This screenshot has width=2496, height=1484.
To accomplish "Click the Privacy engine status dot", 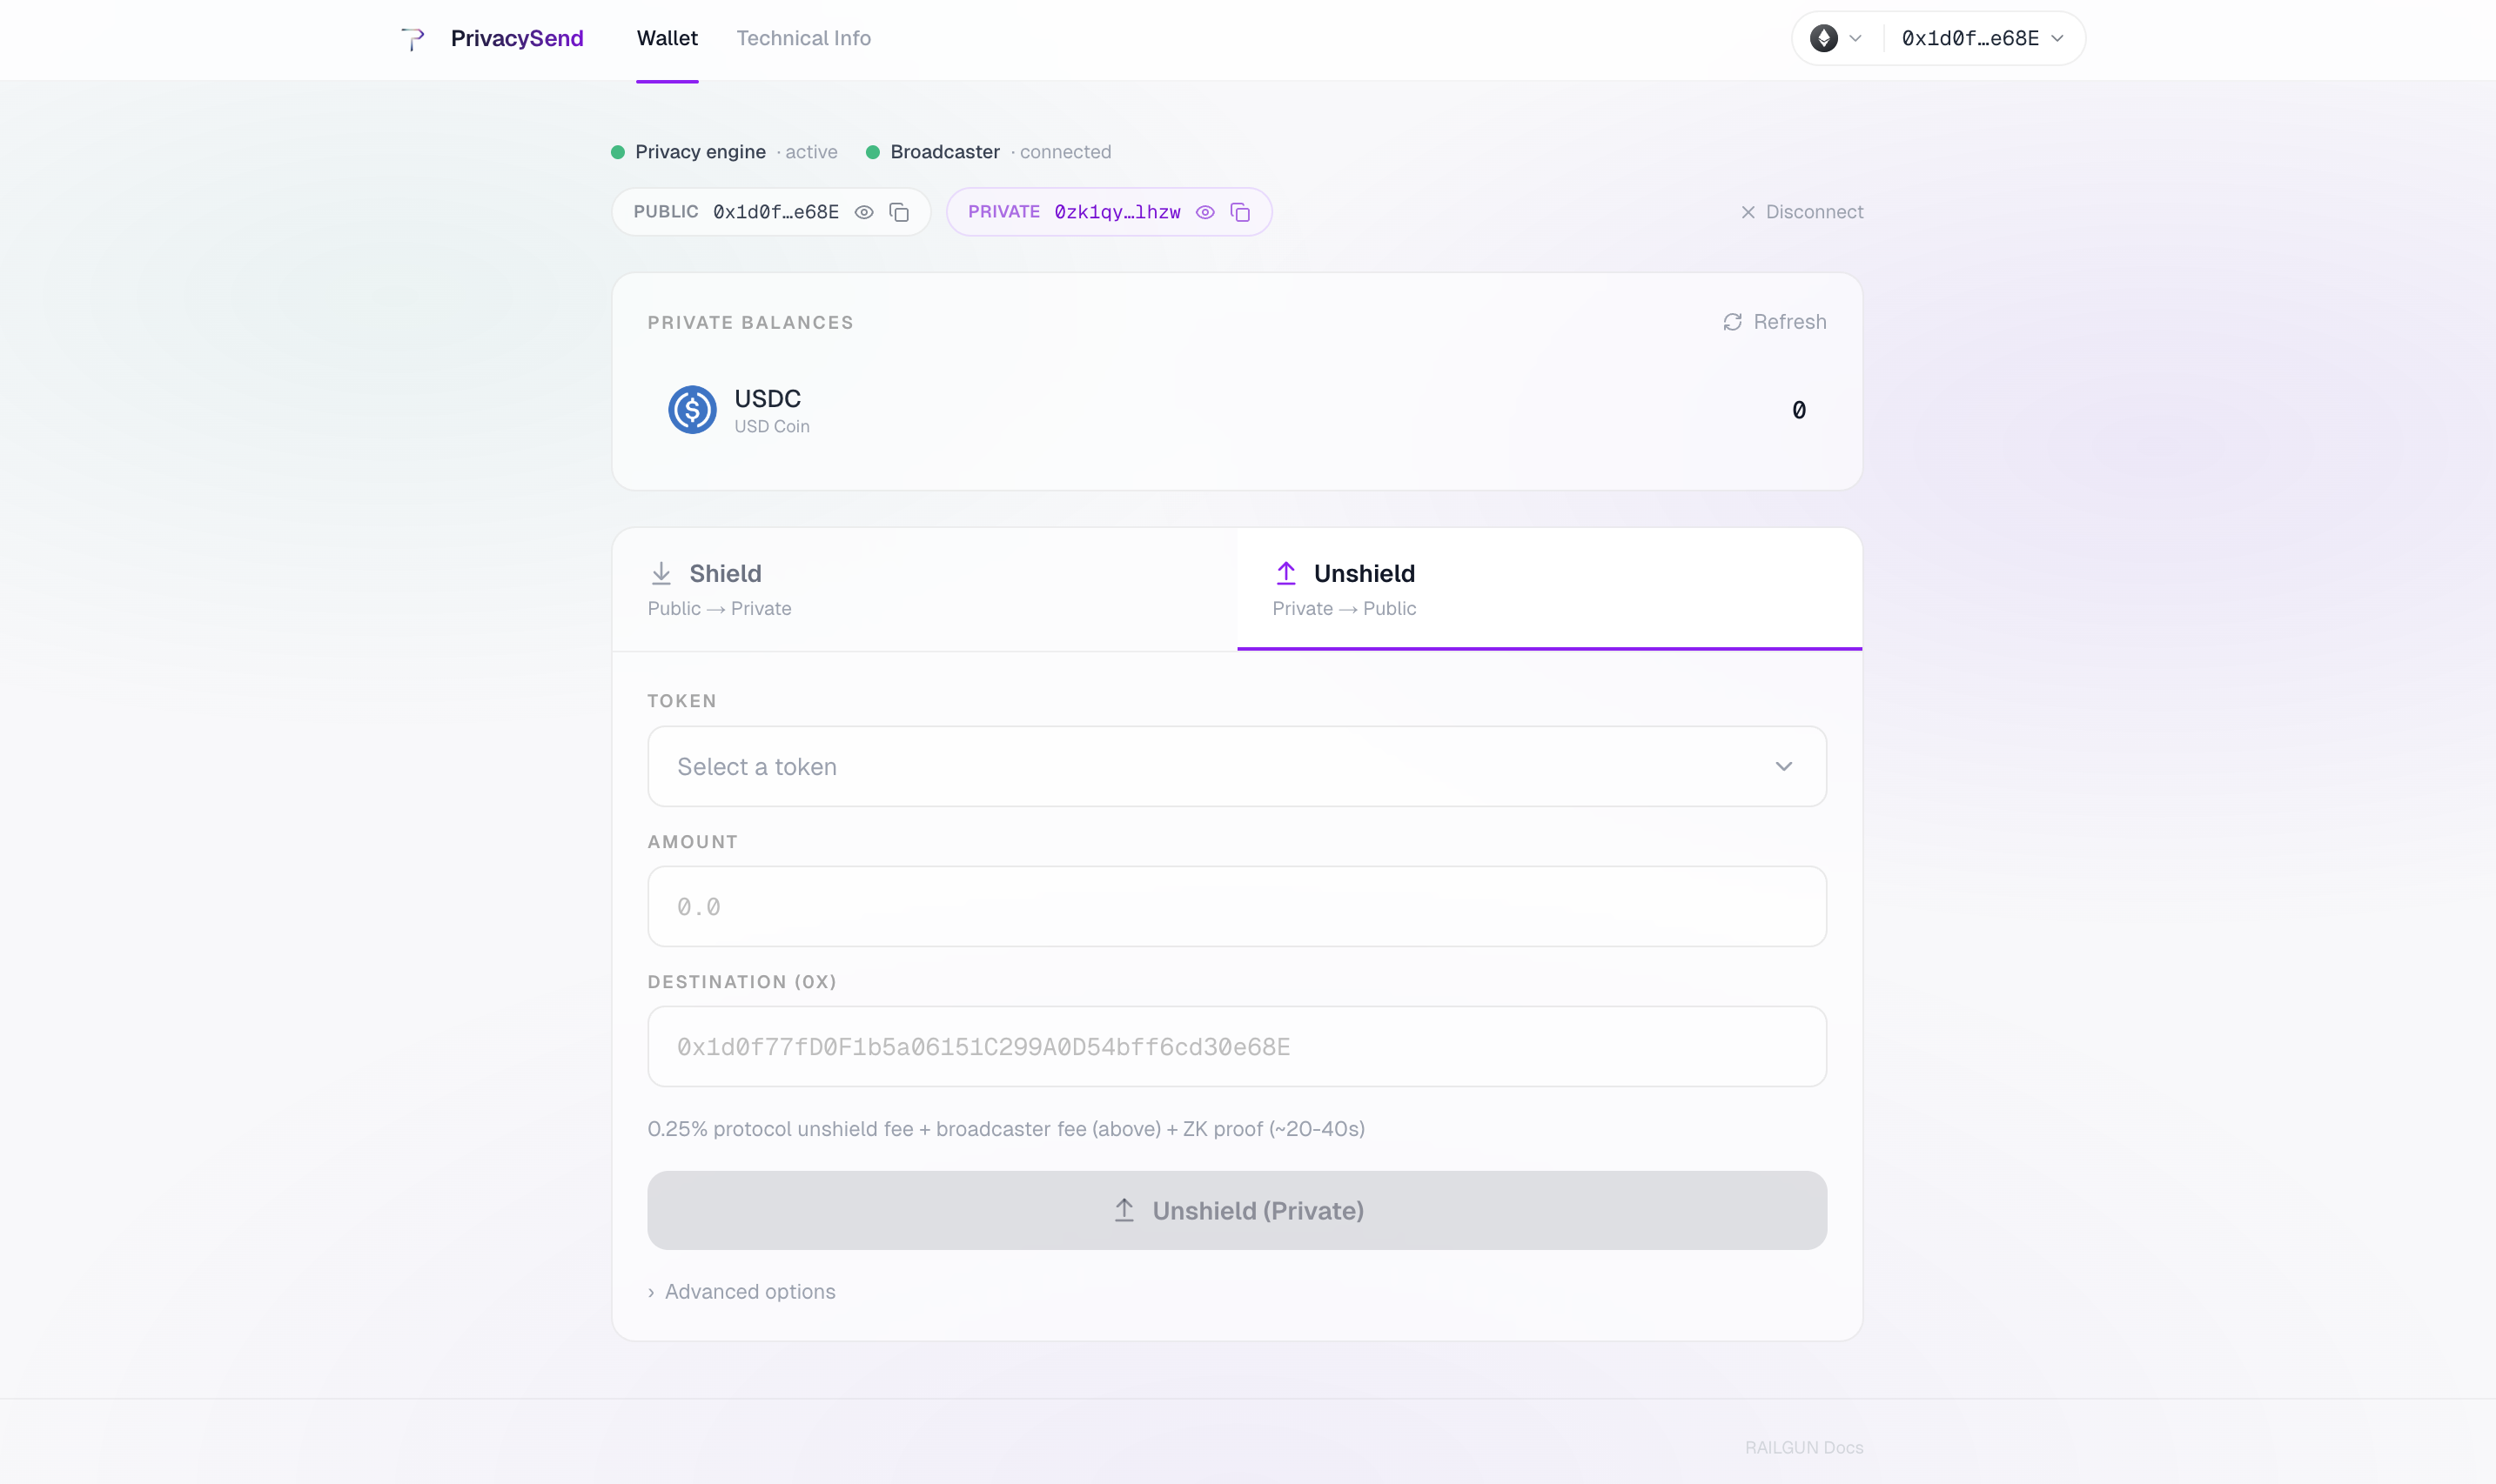I will pos(618,152).
